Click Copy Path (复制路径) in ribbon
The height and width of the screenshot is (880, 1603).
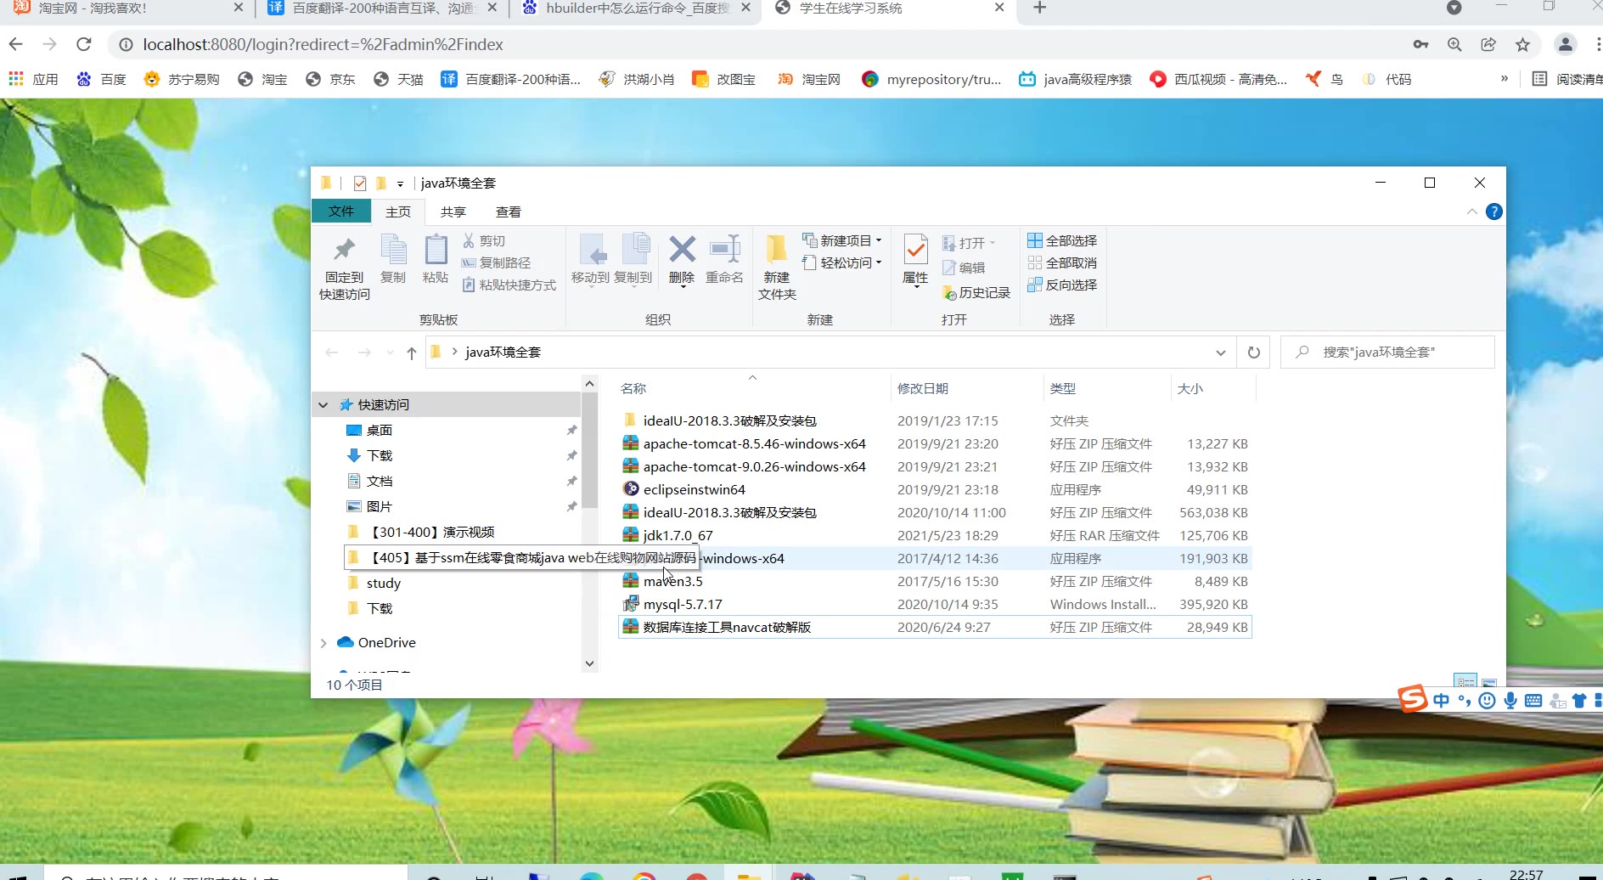[x=497, y=263]
